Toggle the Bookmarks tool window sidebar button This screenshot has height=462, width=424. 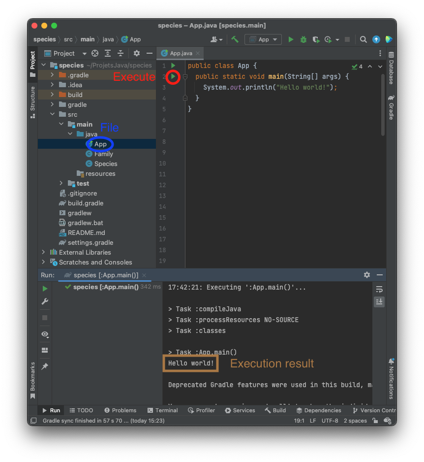(x=32, y=380)
